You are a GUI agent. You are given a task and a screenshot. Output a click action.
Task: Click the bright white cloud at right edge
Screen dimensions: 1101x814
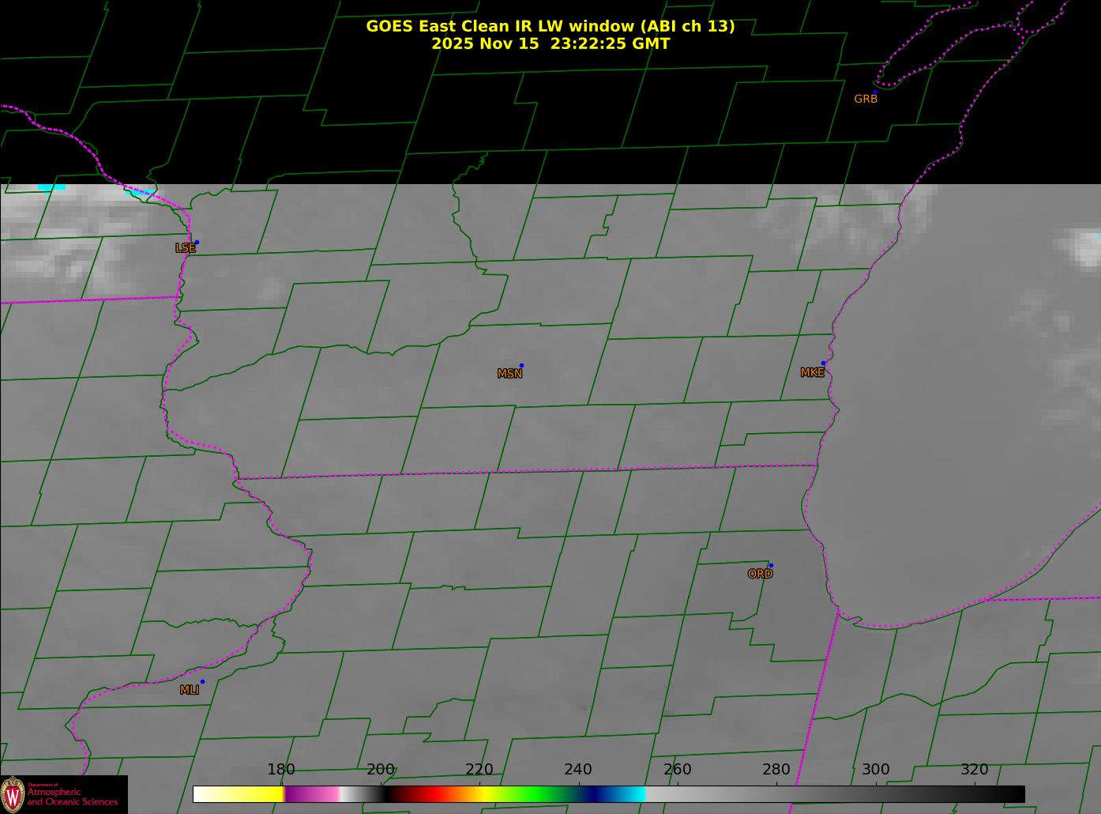(1085, 247)
